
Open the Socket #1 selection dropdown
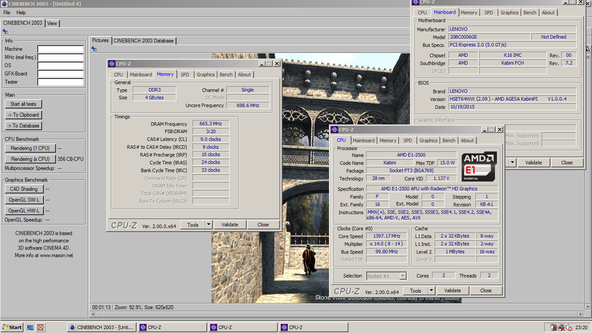(403, 276)
